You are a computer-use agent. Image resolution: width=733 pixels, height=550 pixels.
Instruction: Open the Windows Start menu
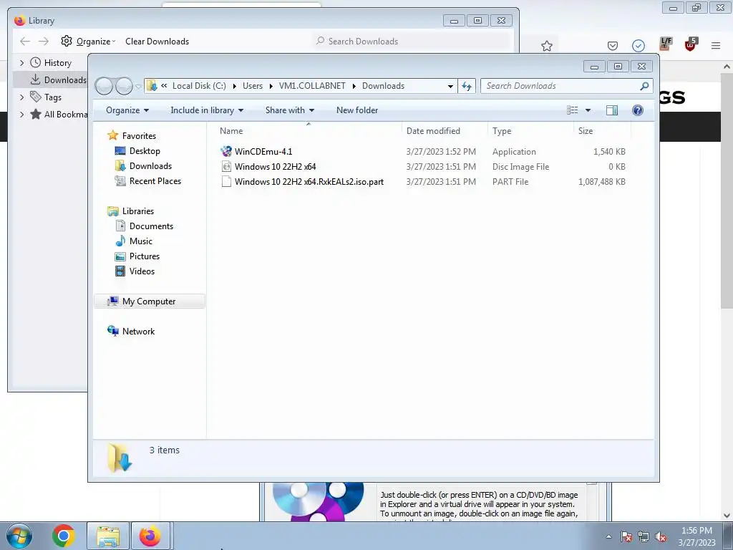pyautogui.click(x=19, y=536)
